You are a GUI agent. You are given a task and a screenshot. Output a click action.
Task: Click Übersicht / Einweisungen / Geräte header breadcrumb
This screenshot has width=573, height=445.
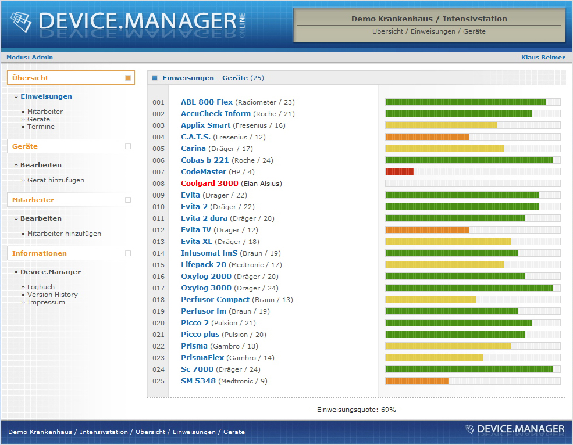(429, 31)
